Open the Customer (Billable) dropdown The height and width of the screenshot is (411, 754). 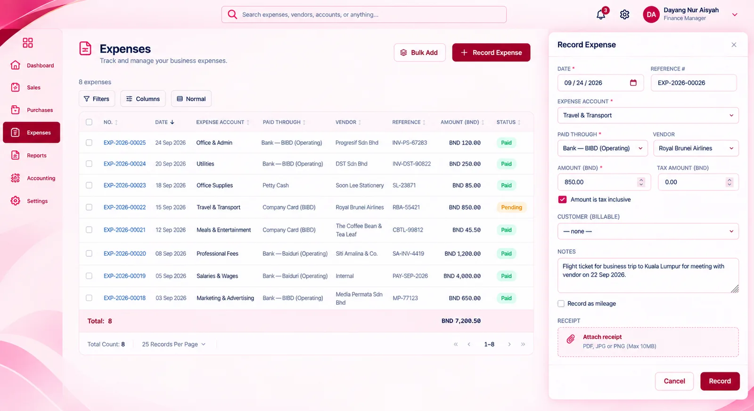648,231
